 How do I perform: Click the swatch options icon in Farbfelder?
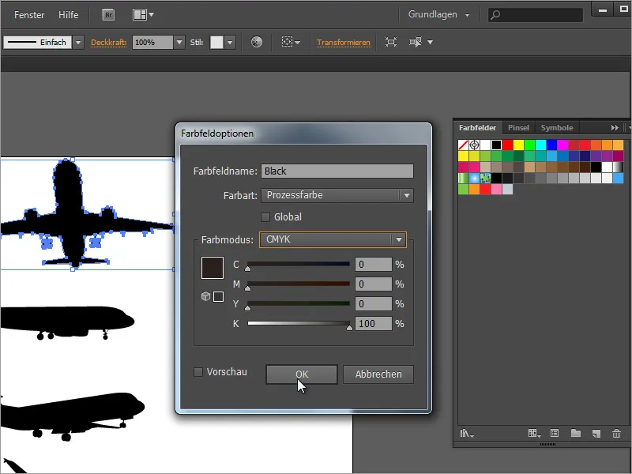pos(555,433)
